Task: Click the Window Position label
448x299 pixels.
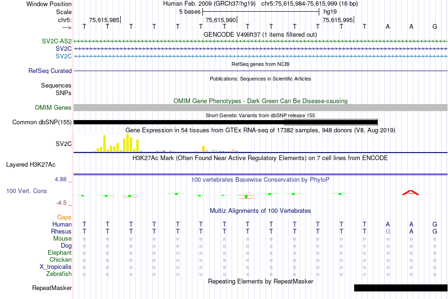Action: click(x=49, y=4)
